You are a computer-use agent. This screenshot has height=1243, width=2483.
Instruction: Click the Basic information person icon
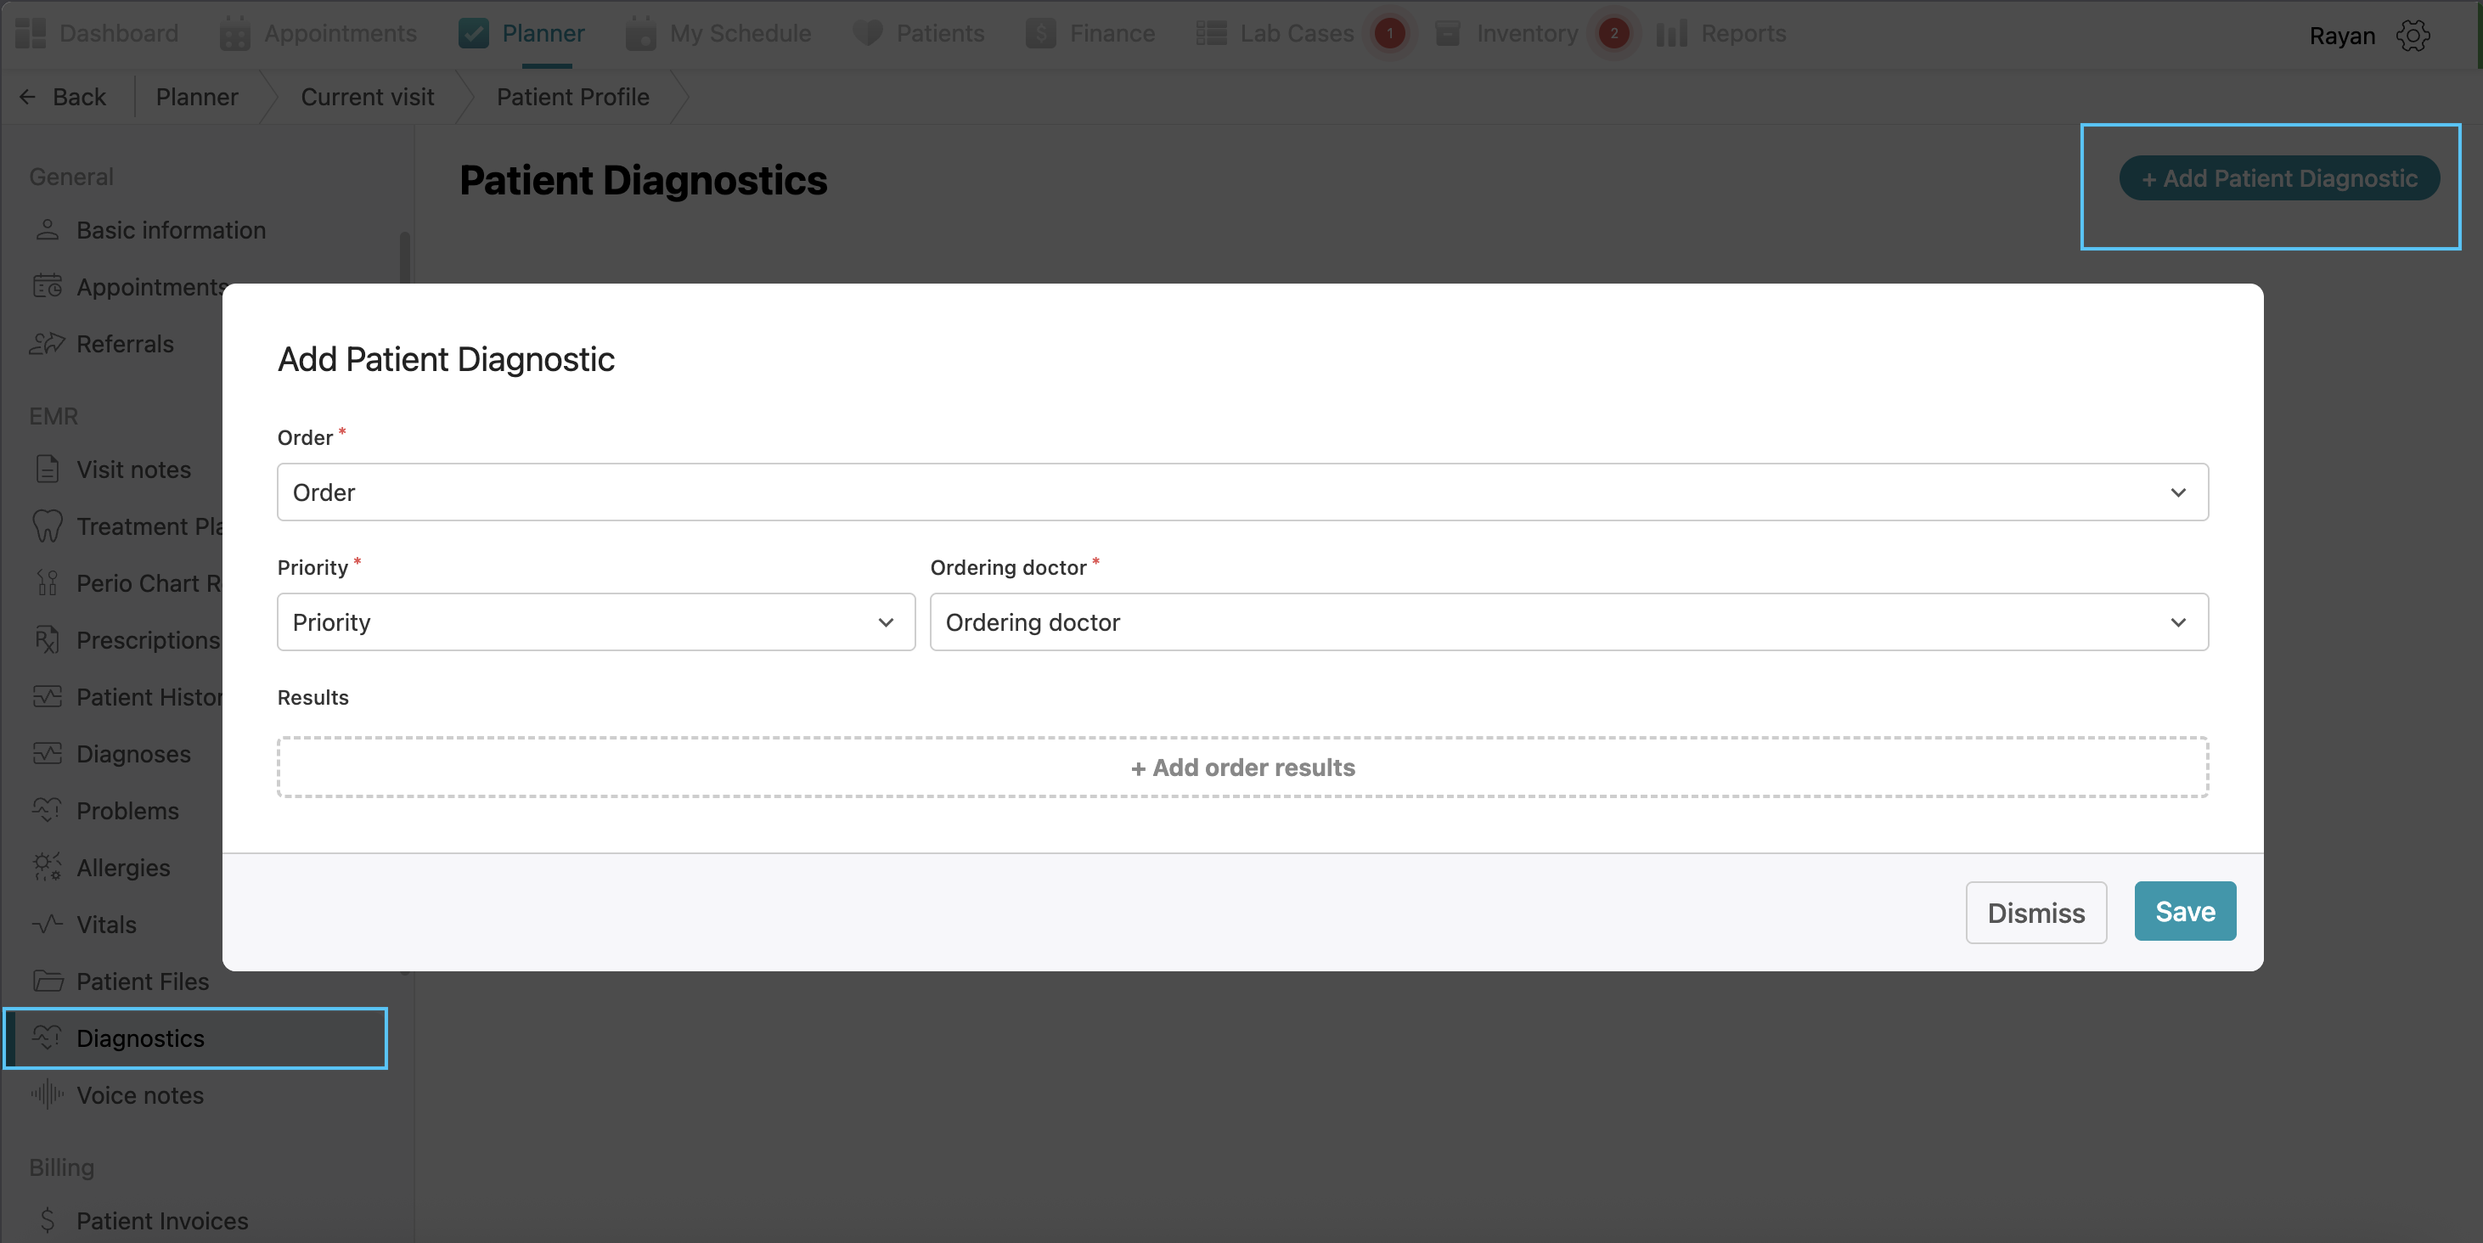46,230
